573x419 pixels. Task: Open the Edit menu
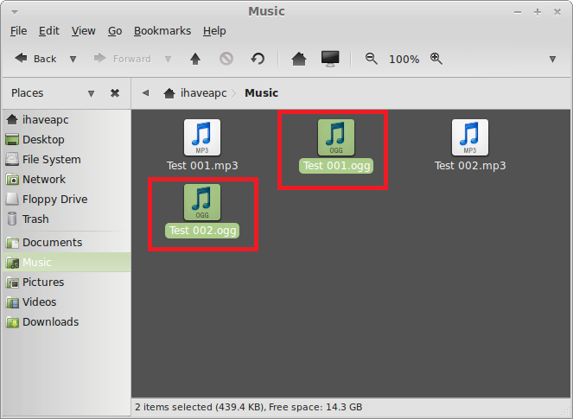point(49,31)
